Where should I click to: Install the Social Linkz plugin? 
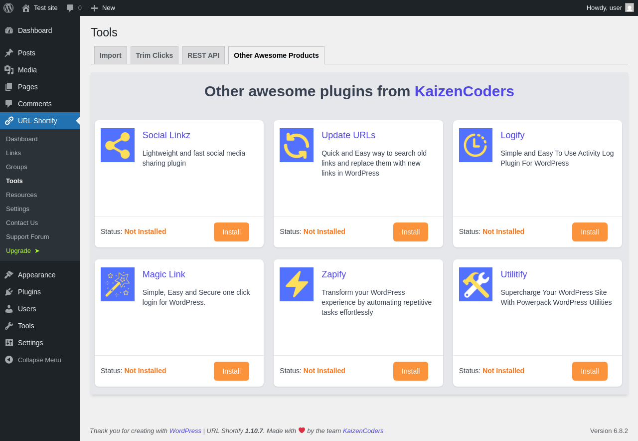(231, 232)
